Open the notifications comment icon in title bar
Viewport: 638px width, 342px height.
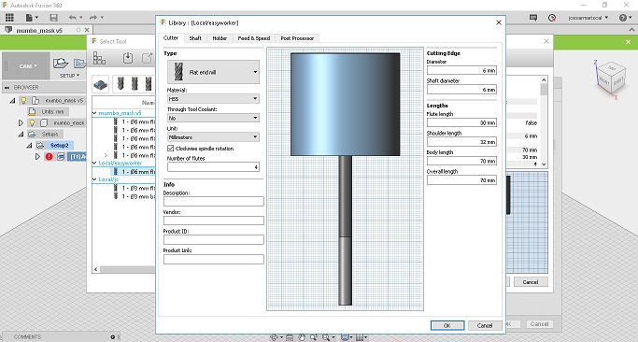[533, 18]
